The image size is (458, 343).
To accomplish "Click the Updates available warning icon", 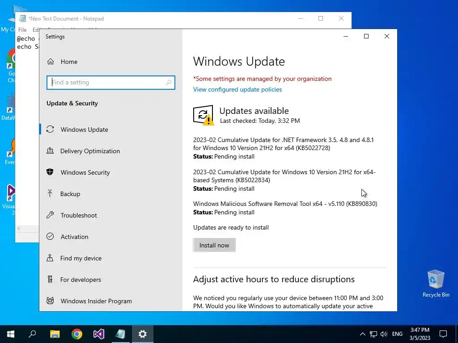I will [x=204, y=115].
